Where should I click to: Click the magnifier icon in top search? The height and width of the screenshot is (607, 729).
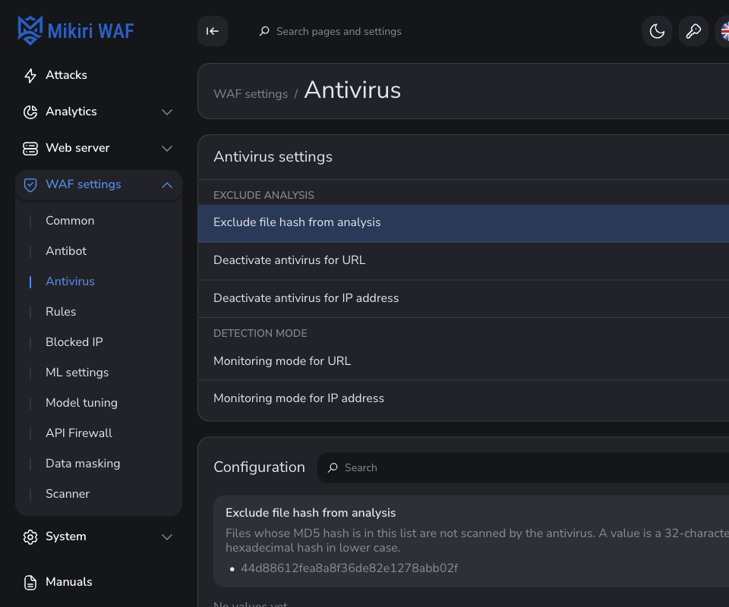pos(264,31)
